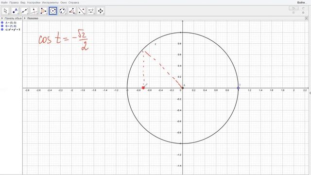The height and width of the screenshot is (175, 311).
Task: Select the Move arrow tool
Action: coord(5,11)
